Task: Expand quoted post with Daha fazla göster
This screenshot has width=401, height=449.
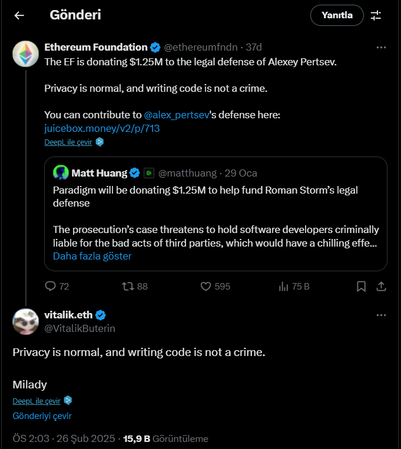Action: coord(92,256)
